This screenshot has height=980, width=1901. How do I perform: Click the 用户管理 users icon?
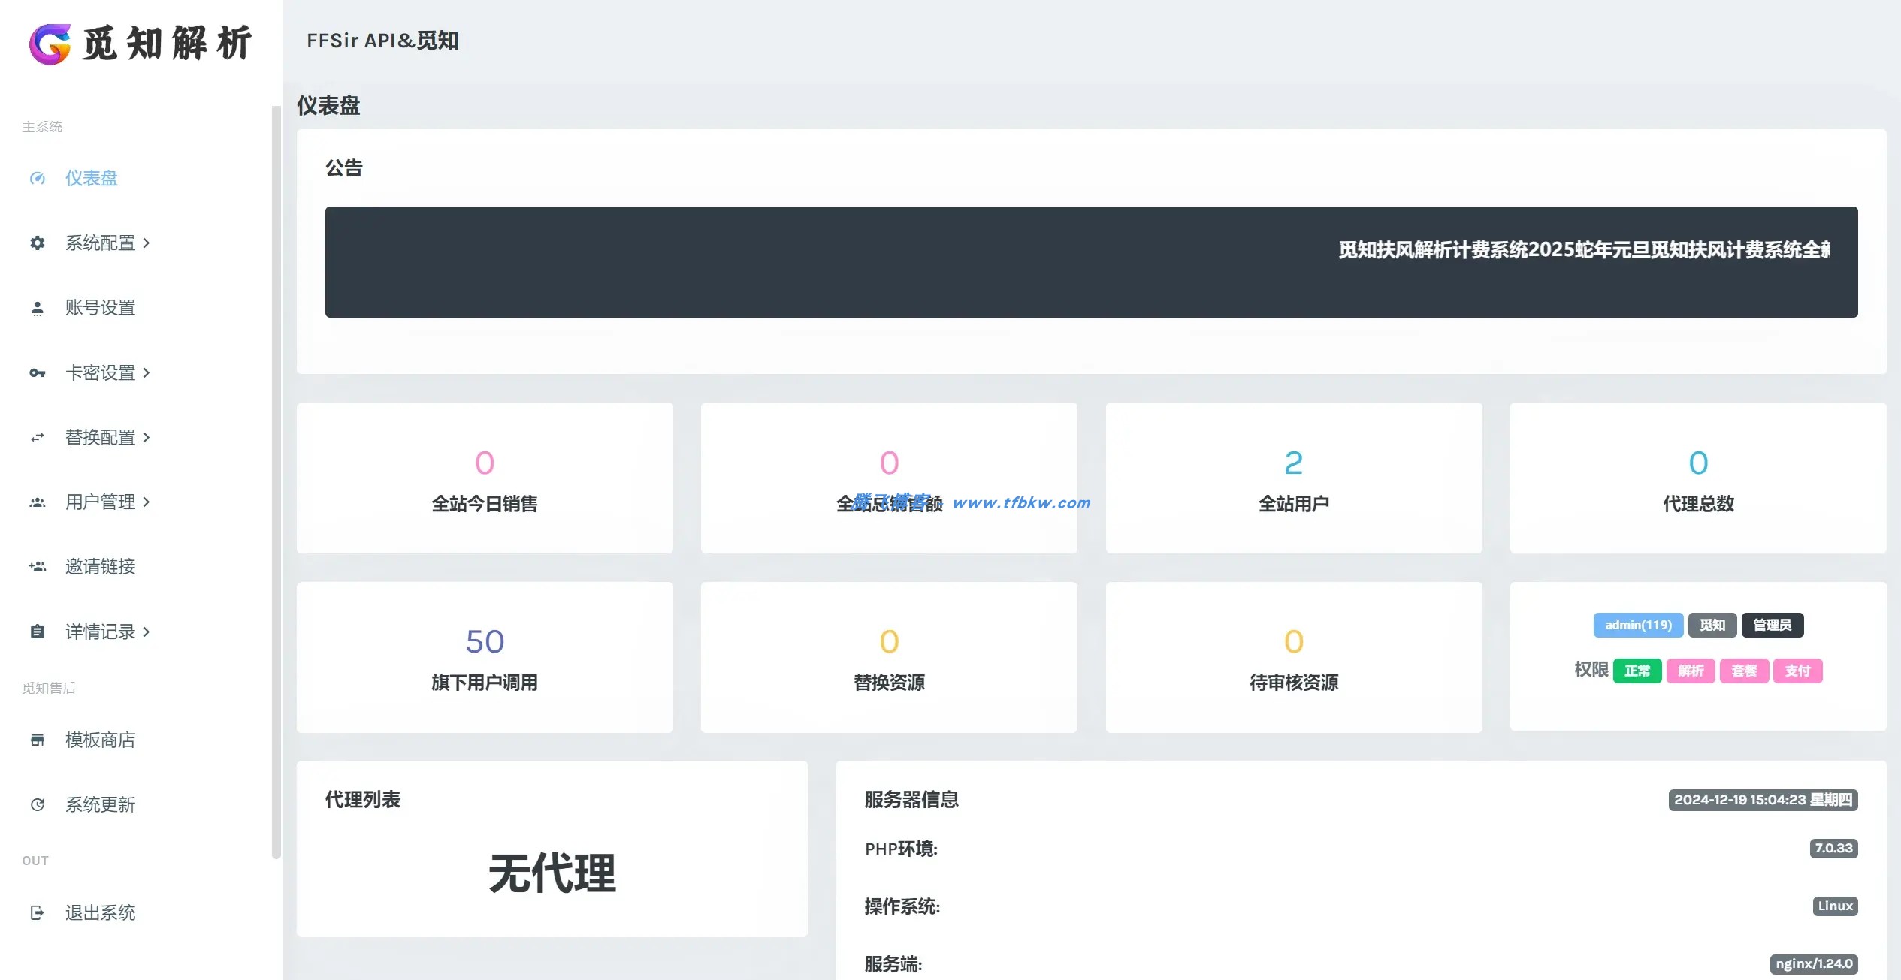pyautogui.click(x=38, y=502)
